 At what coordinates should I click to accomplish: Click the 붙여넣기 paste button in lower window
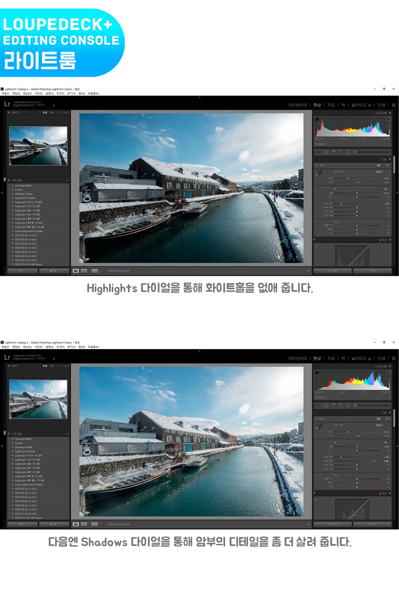click(x=54, y=524)
